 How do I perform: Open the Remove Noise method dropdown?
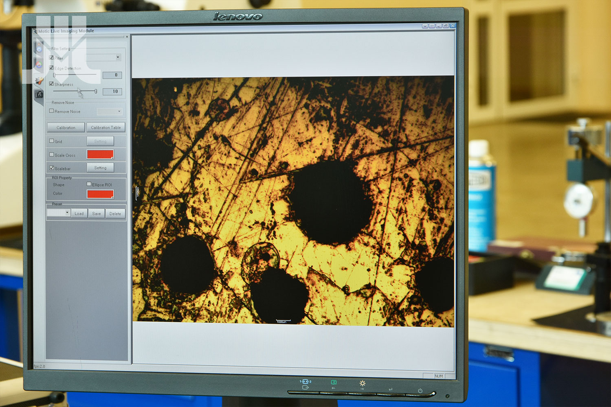click(x=110, y=111)
